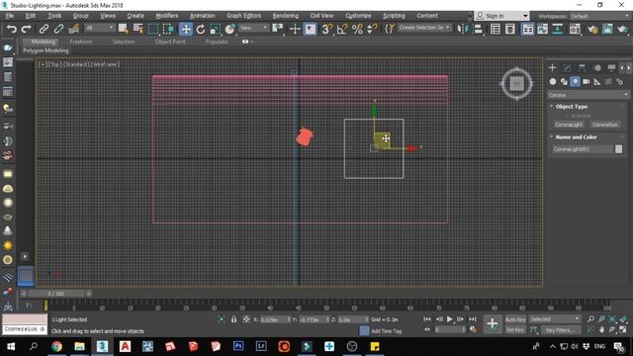Open the Key Filters dialog
Screen dimensions: 633x356
point(560,329)
